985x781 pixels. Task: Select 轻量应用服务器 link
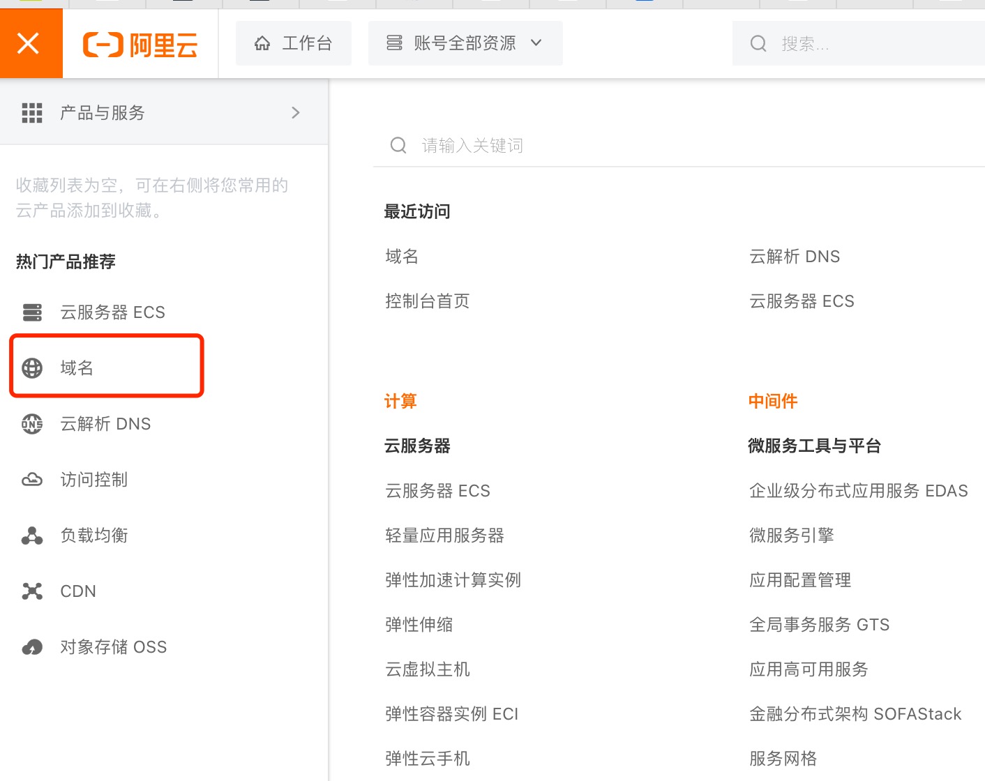[x=444, y=536]
